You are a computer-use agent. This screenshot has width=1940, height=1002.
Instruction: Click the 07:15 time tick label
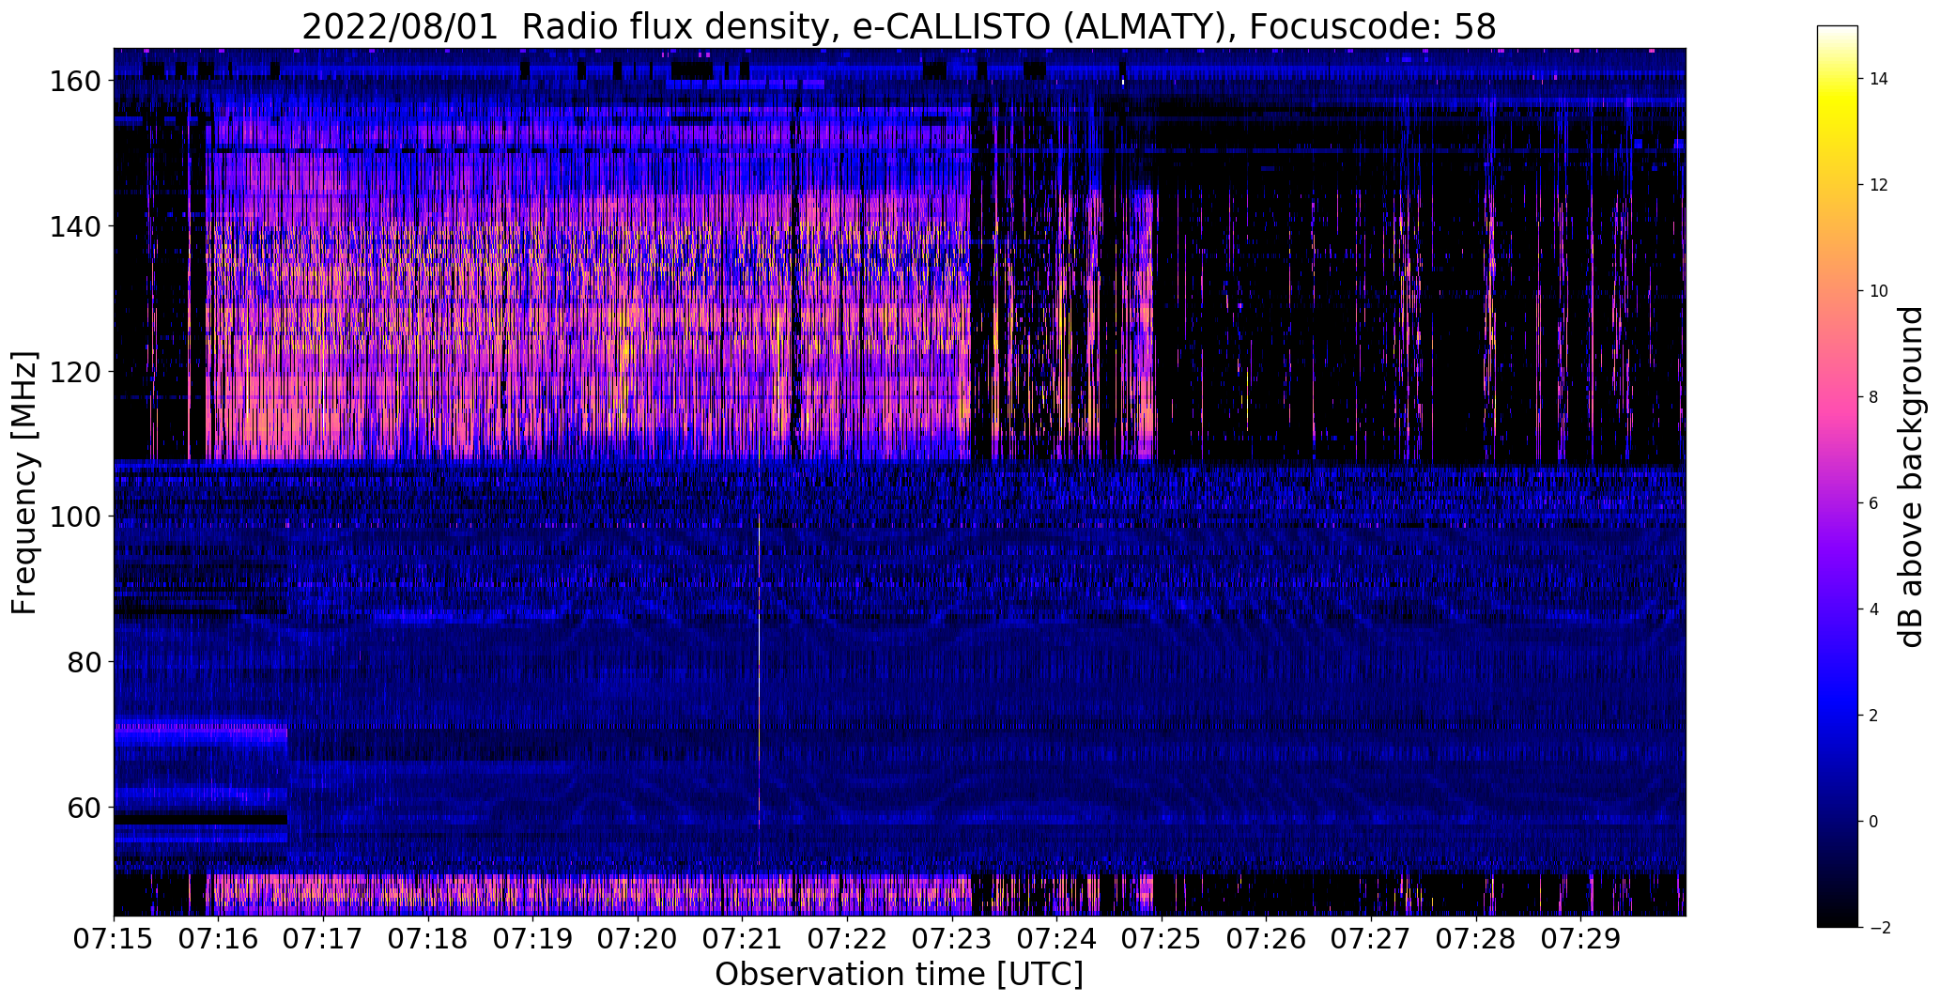(x=114, y=939)
